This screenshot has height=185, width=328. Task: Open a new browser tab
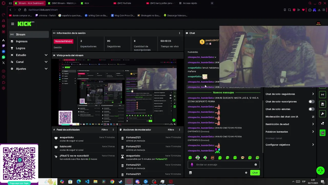pos(212,3)
